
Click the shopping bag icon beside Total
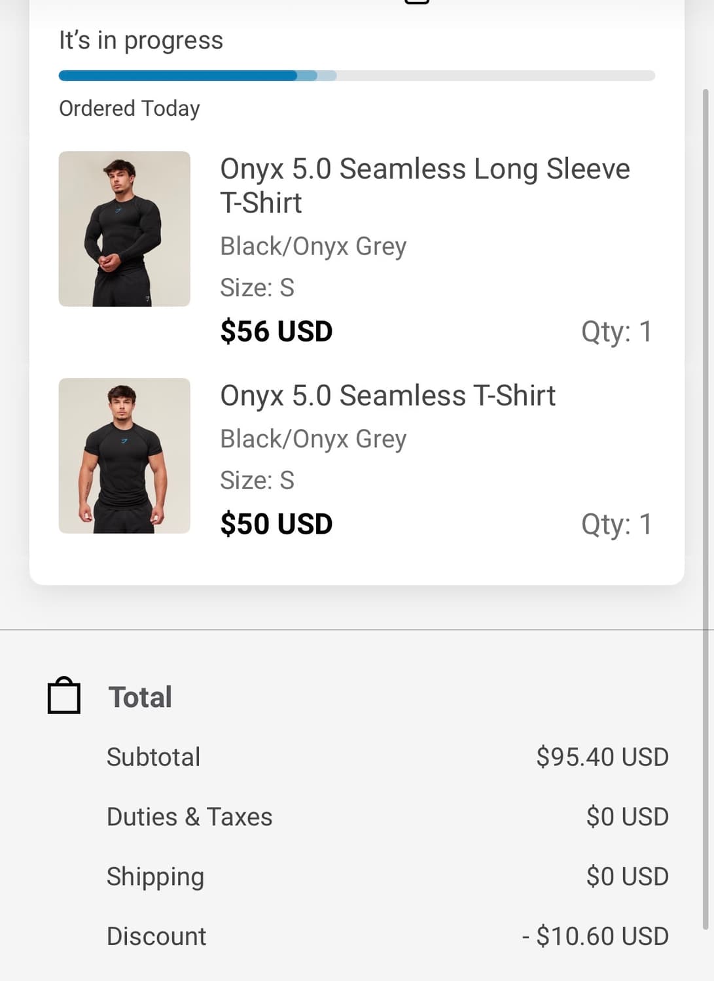tap(64, 696)
